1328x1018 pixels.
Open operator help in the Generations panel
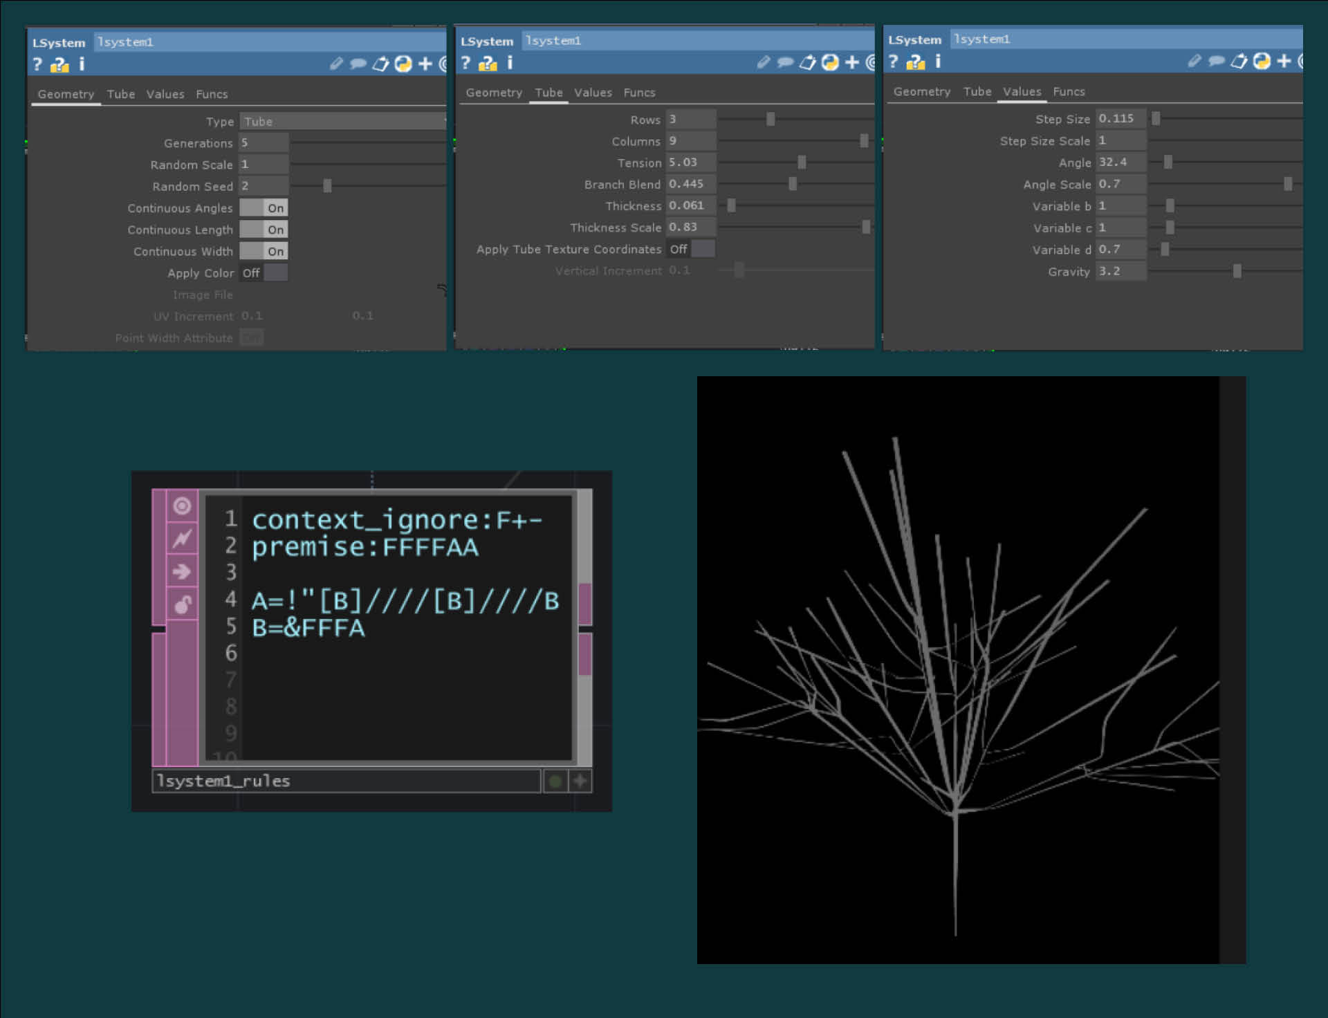[37, 64]
